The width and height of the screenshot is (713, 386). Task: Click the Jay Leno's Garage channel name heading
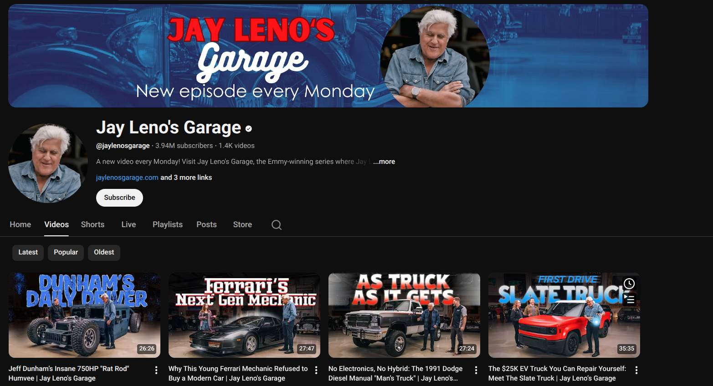(x=169, y=127)
